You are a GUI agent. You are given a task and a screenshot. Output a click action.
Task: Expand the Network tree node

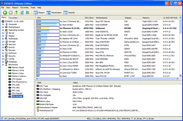3,45
